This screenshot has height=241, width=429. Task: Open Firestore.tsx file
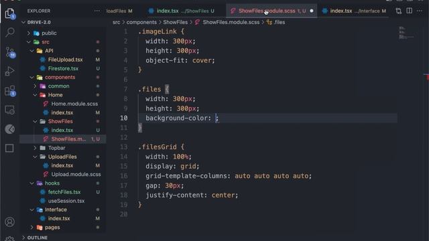coord(62,68)
